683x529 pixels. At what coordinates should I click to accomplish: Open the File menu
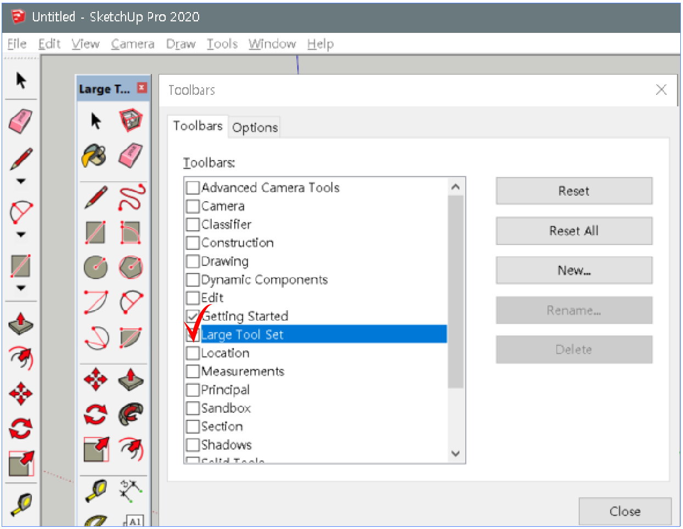click(x=17, y=44)
